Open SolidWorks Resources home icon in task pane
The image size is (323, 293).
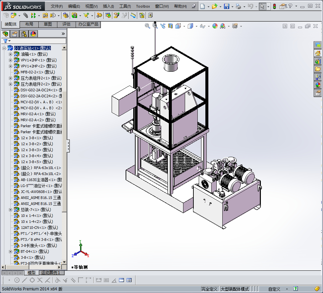click(x=318, y=53)
